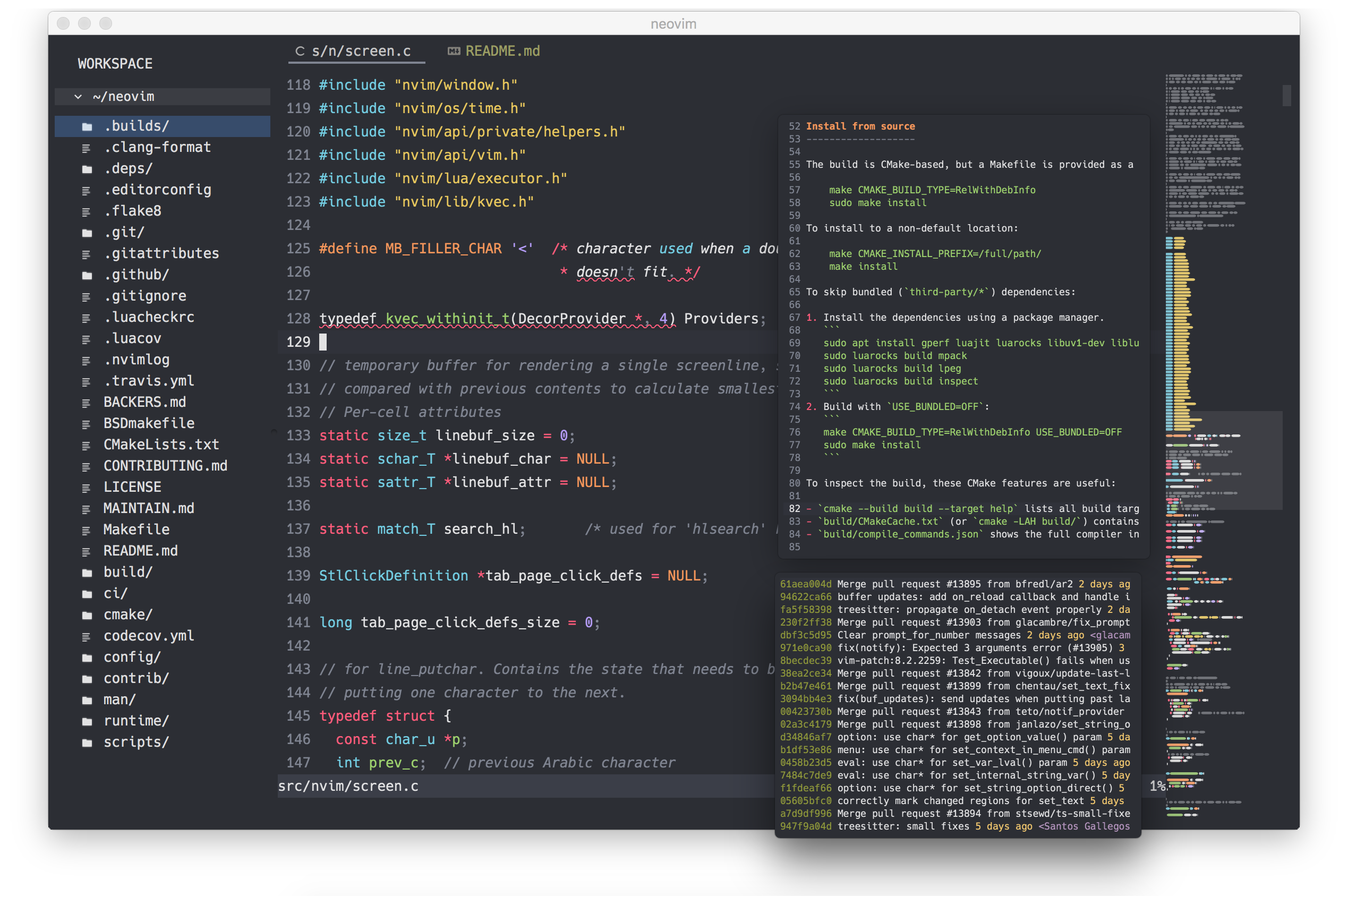Click the .git folder icon
This screenshot has height=905, width=1365.
[x=87, y=233]
